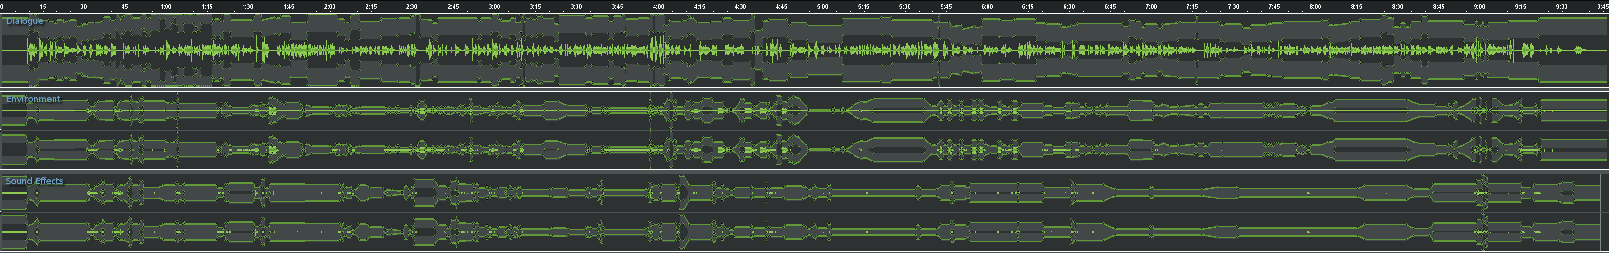Set the position to 2:30 on the ruler

(x=411, y=7)
